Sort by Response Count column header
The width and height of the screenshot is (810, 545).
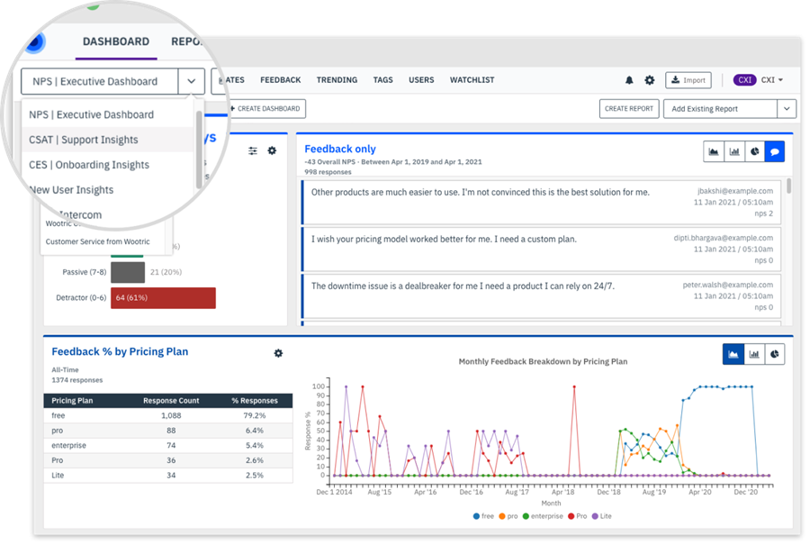point(171,401)
